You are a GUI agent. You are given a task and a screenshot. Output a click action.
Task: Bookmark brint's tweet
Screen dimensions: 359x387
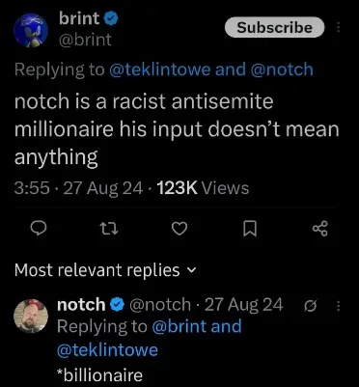[x=250, y=229]
